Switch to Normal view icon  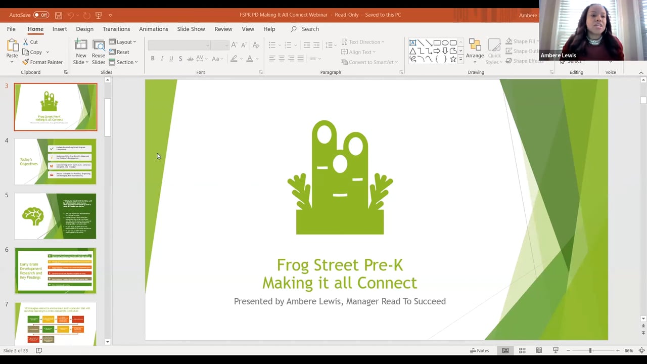pos(505,350)
